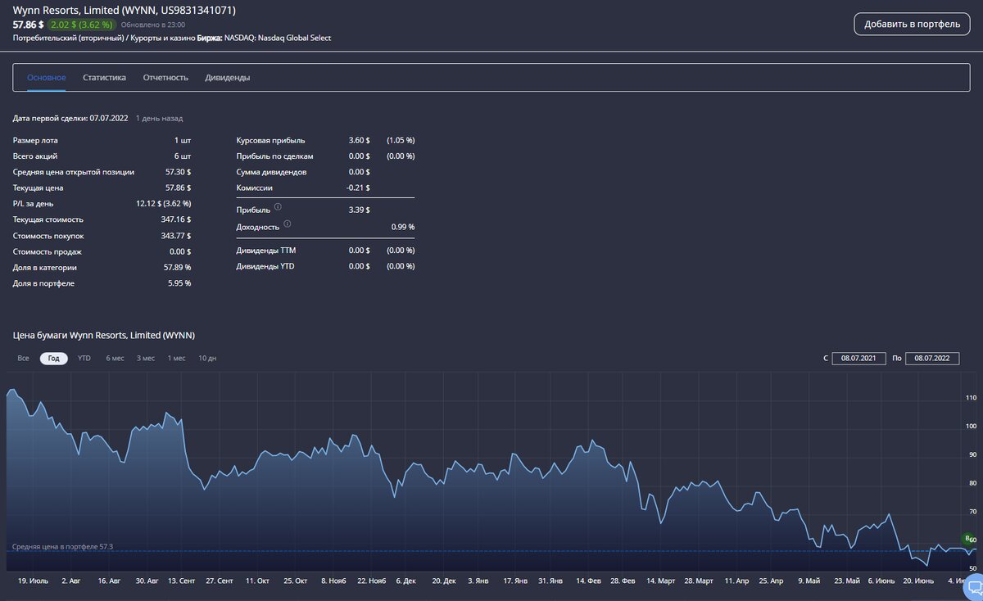Click the Цена бумаги Wynn Resorts chart heading

tap(103, 336)
